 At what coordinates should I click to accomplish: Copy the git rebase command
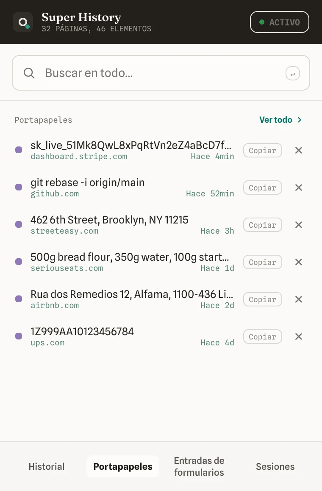click(262, 188)
